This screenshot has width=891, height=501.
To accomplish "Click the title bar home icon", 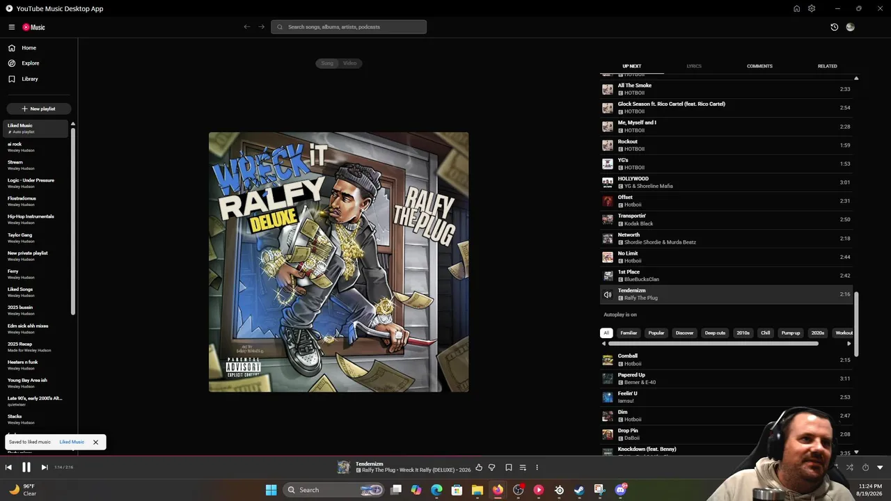I will [796, 8].
